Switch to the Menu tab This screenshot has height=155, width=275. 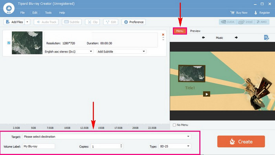point(180,31)
